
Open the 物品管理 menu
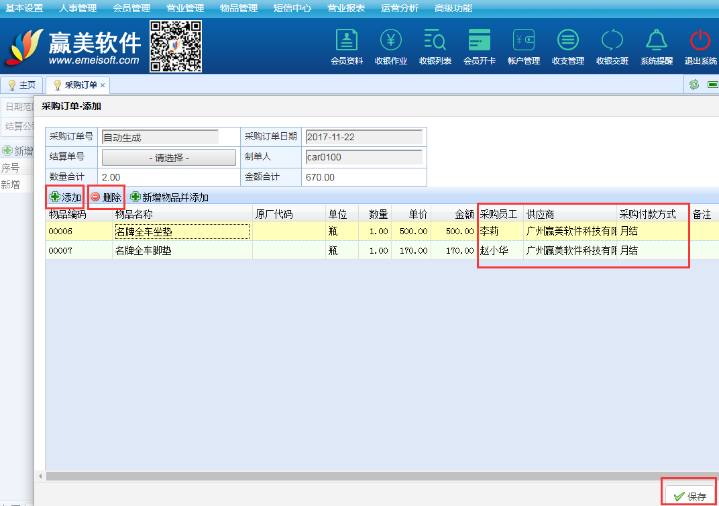pos(238,9)
